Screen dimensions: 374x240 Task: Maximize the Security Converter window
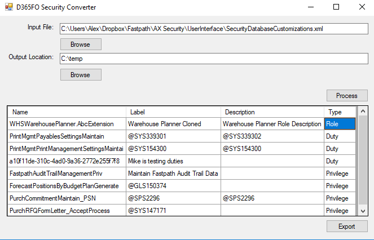(336, 7)
